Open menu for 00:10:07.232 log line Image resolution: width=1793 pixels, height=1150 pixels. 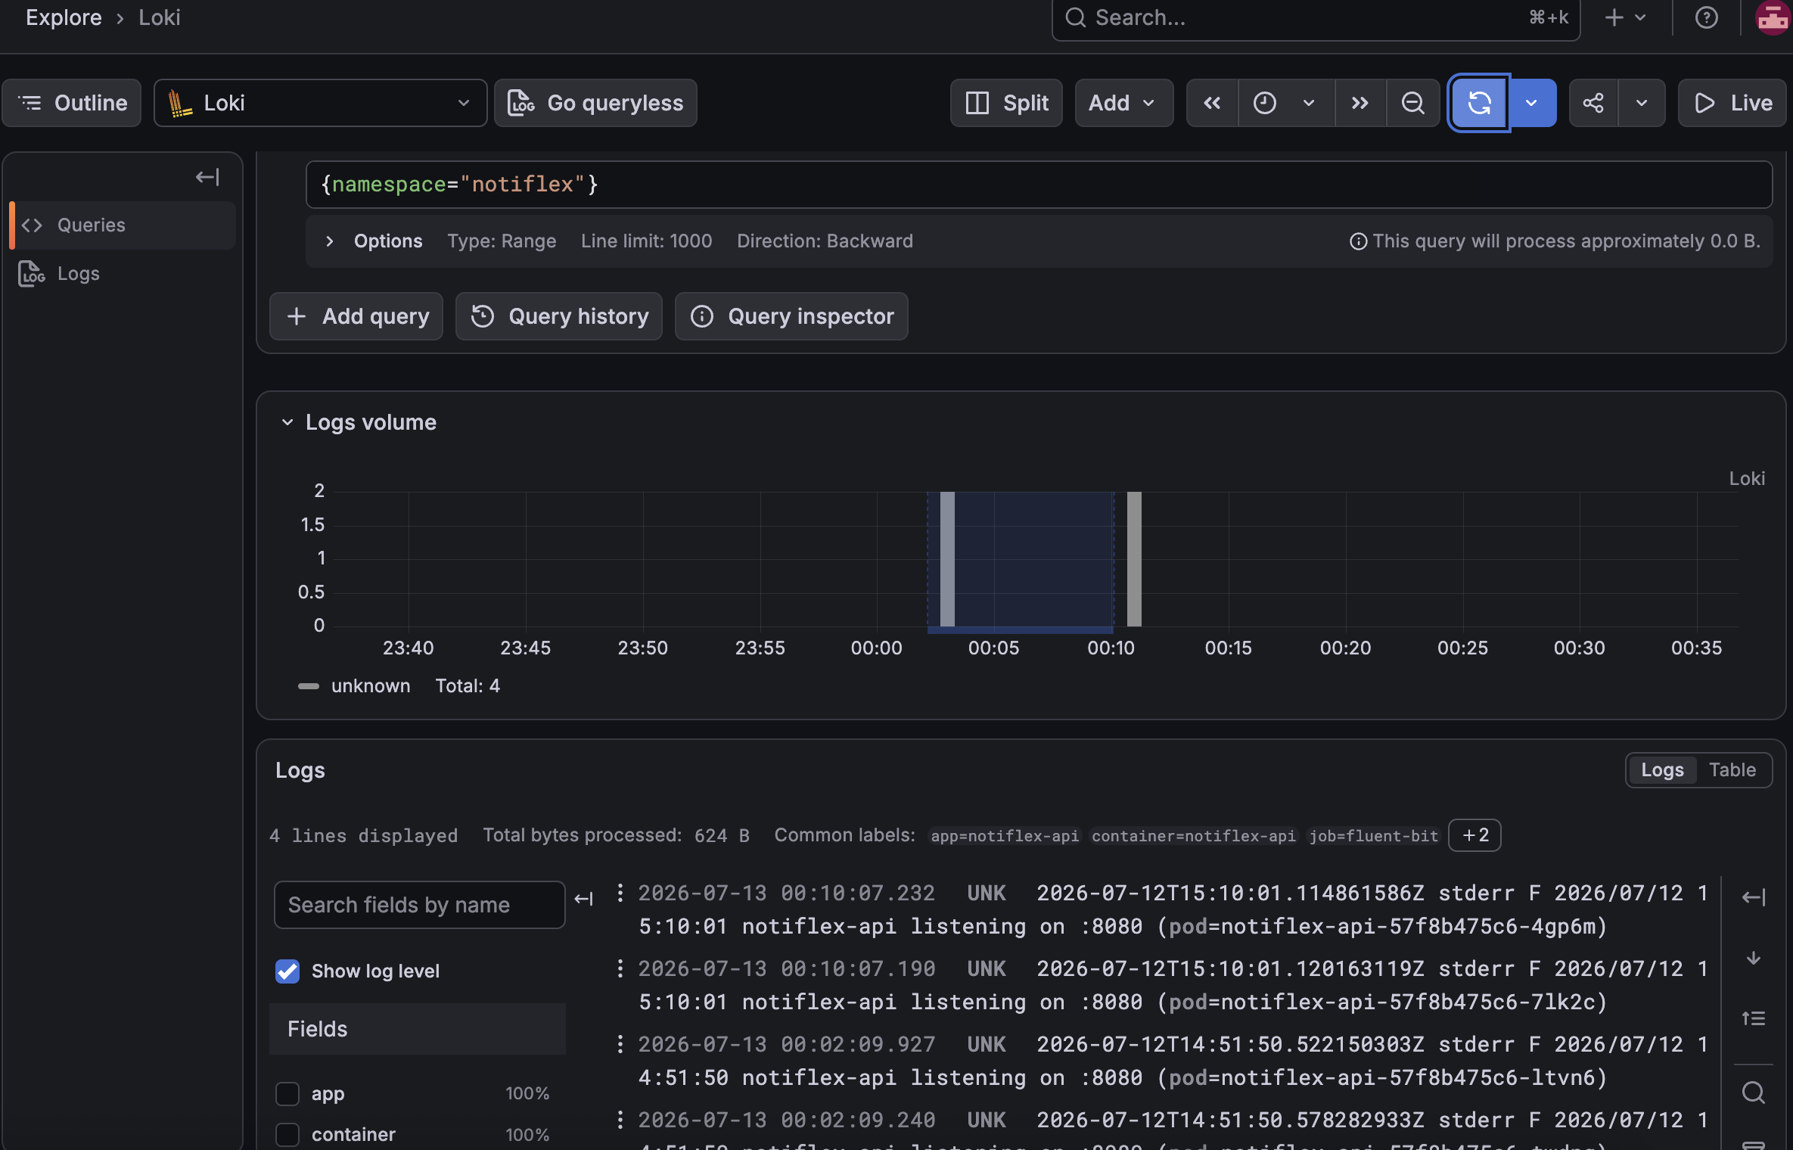pyautogui.click(x=620, y=893)
